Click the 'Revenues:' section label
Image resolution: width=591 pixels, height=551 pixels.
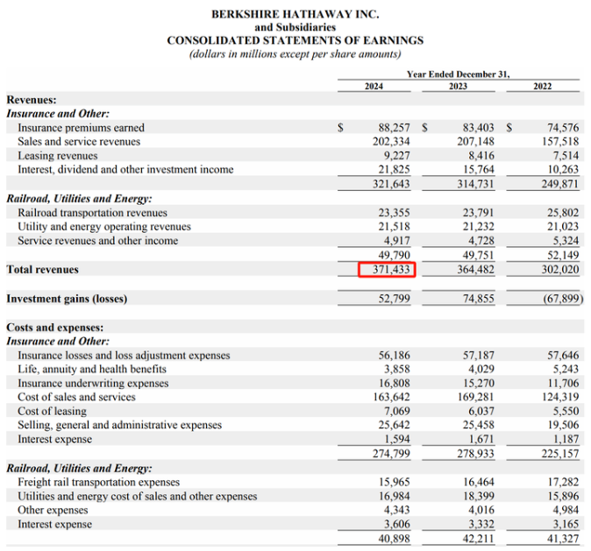click(32, 100)
